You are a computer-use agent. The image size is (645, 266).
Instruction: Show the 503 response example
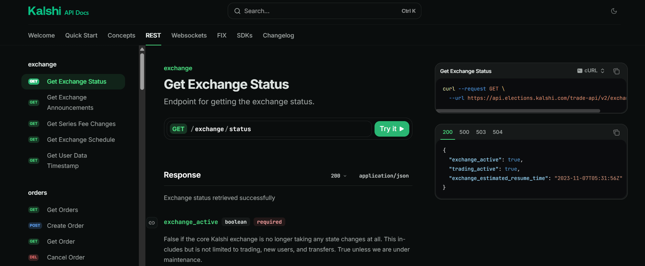click(481, 132)
